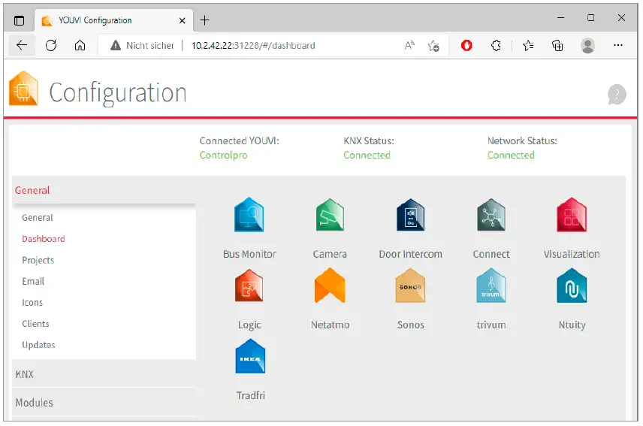Open the IKEA Tradfri module icon
This screenshot has height=426, width=643.
pos(250,356)
